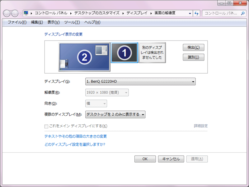Click the OK button
The image size is (249, 187).
(x=145, y=159)
